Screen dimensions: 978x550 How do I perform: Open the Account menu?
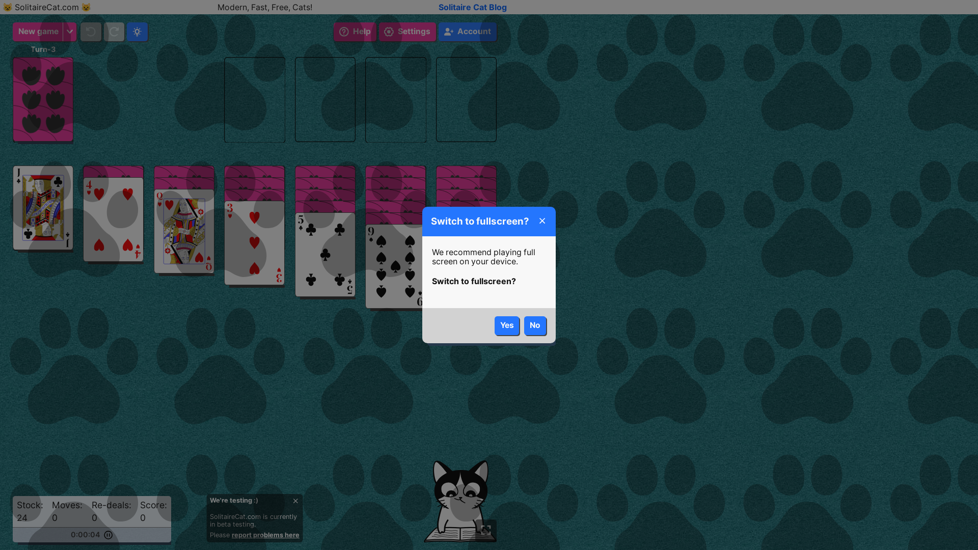tap(468, 32)
